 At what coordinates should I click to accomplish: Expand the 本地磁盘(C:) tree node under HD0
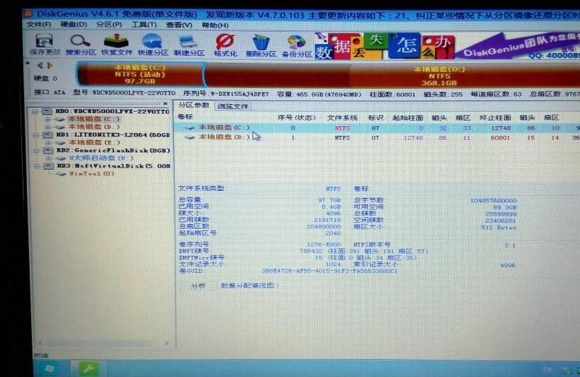[x=48, y=119]
